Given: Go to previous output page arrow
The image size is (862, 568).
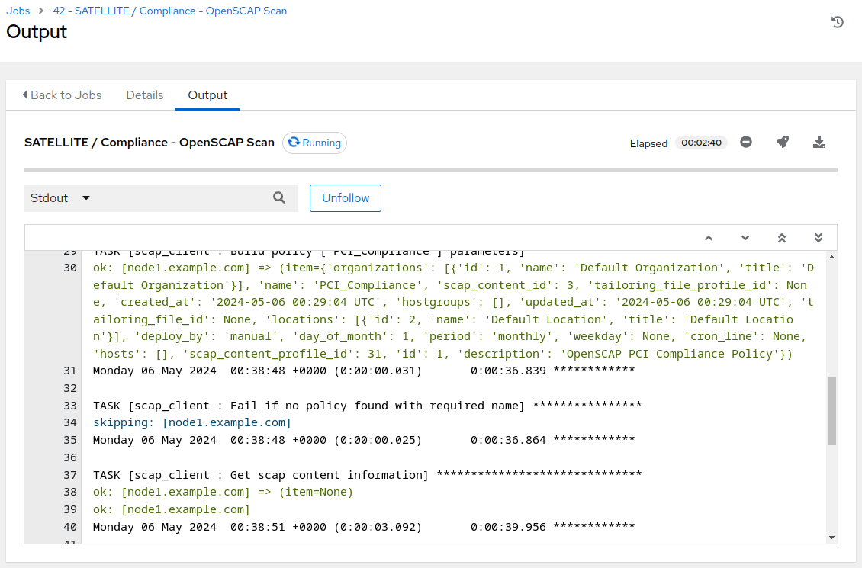Looking at the screenshot, I should [709, 238].
